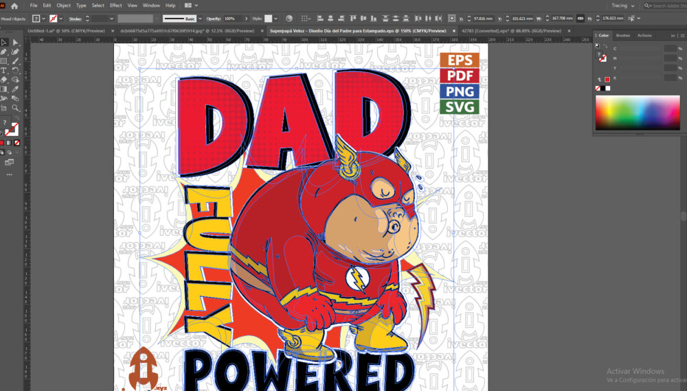Image resolution: width=687 pixels, height=391 pixels.
Task: Collapse the Color panel group arrows
Action: pos(673,36)
